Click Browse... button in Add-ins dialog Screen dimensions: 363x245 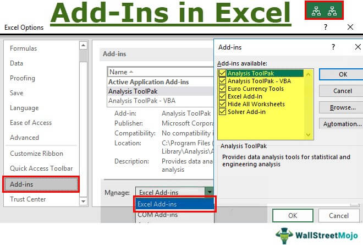340,107
